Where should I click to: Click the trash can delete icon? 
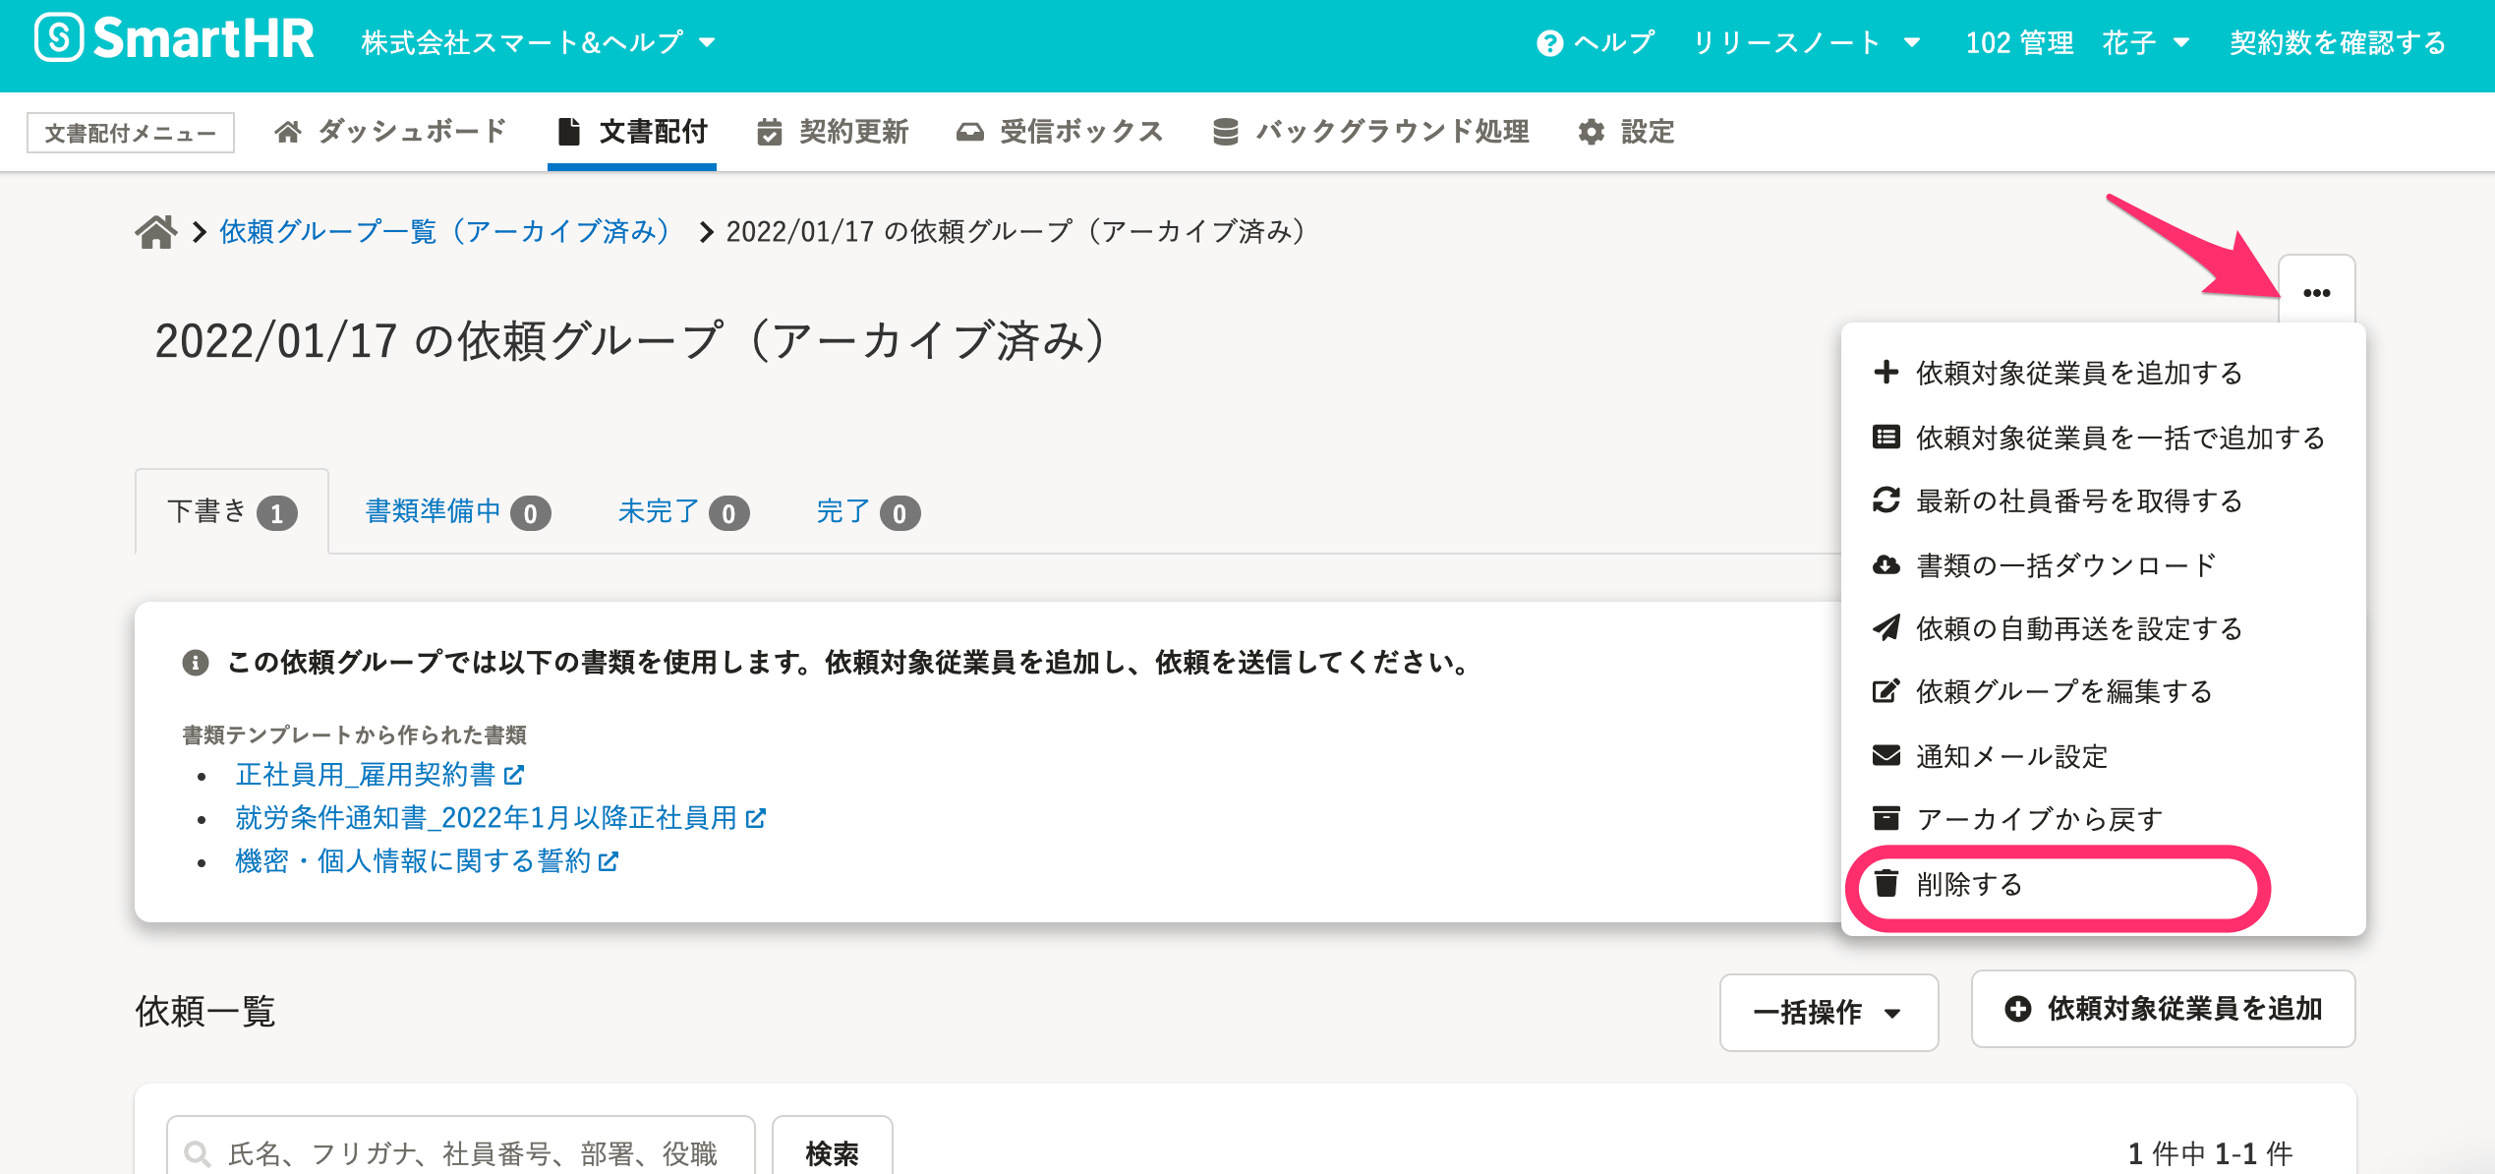(x=1886, y=883)
